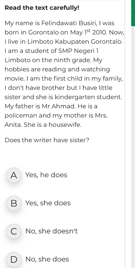Click the question 'Does the writer have sister?'
The image size is (135, 268).
[47, 140]
